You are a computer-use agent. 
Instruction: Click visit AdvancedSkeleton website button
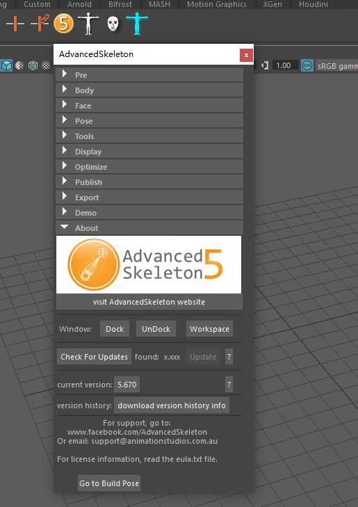pyautogui.click(x=149, y=302)
